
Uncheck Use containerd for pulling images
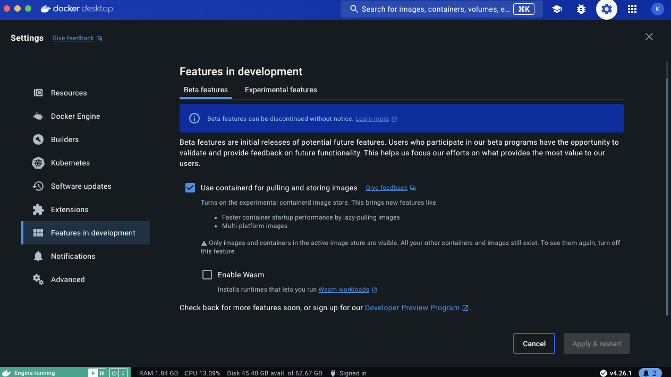[190, 188]
